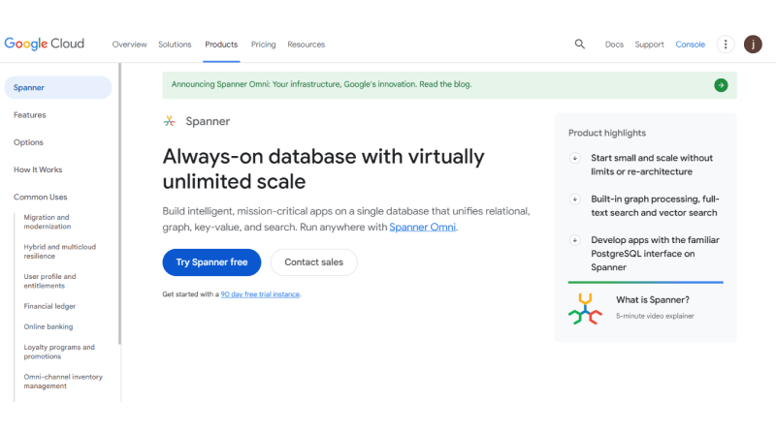Play the What is Spanner video thumbnail
Image resolution: width=776 pixels, height=431 pixels.
click(585, 308)
